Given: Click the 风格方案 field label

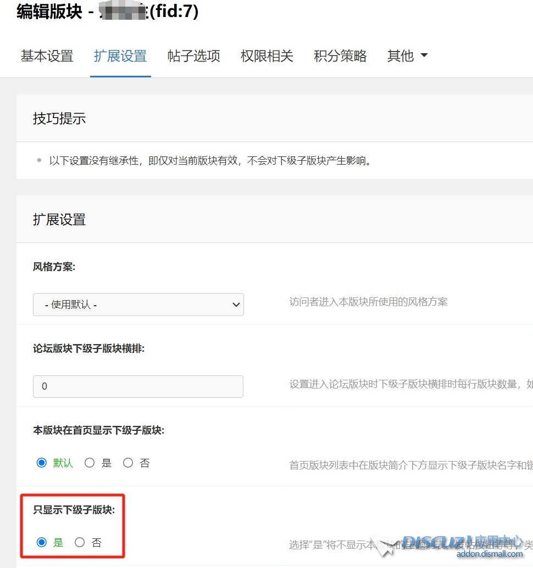Looking at the screenshot, I should (54, 267).
